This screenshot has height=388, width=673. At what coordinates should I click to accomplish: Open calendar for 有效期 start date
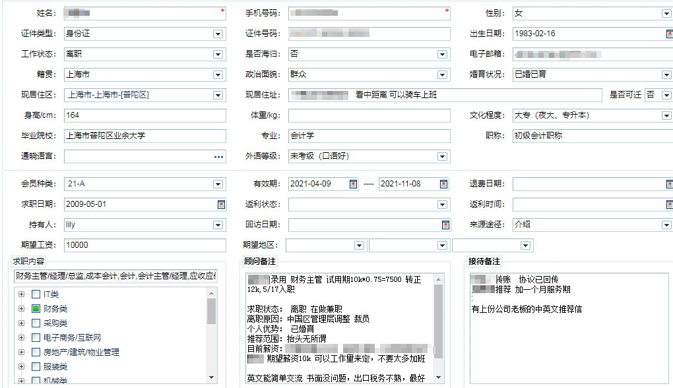click(x=353, y=184)
